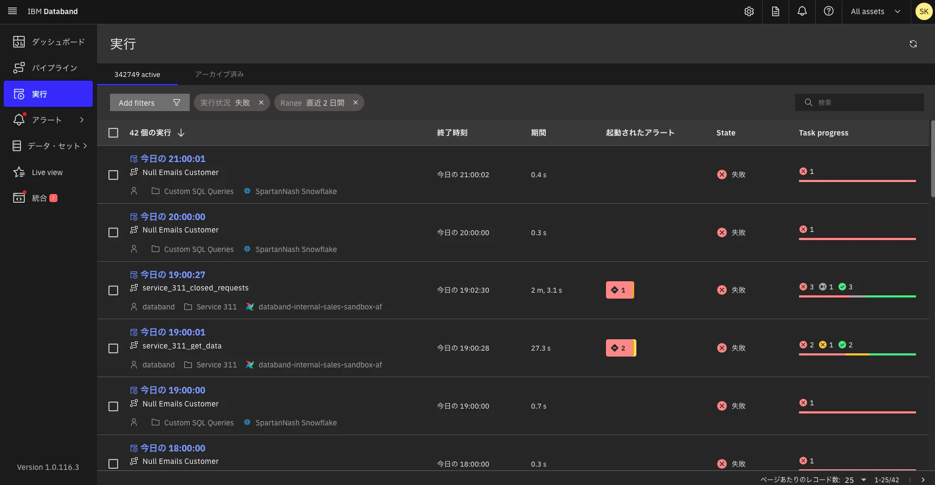Screen dimensions: 935x485
Task: Click Custom SQL Queries in 19:00:00 row
Action: tap(199, 423)
